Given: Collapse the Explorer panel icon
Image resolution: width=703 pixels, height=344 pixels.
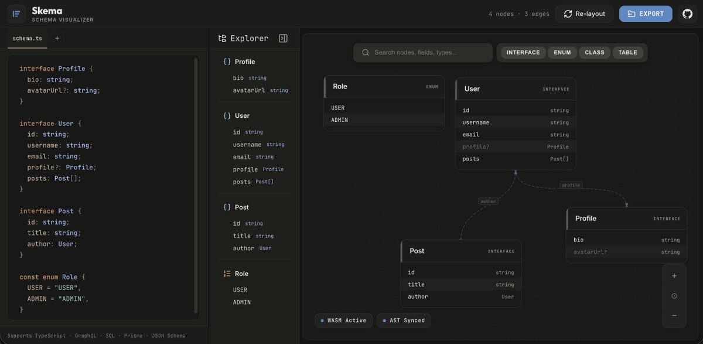Looking at the screenshot, I should [283, 38].
